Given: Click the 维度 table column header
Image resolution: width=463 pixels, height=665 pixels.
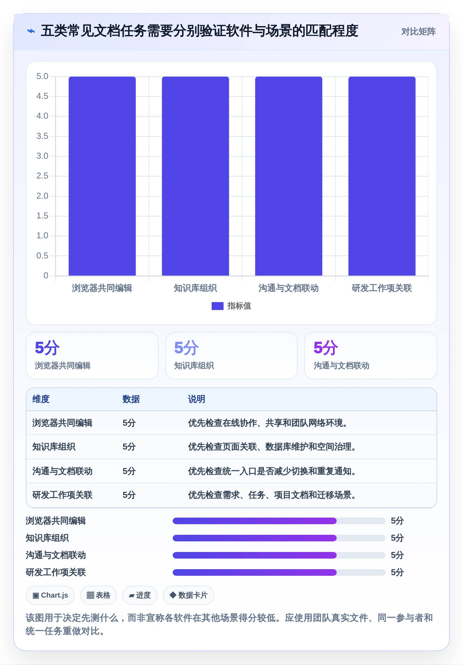Looking at the screenshot, I should pyautogui.click(x=41, y=399).
